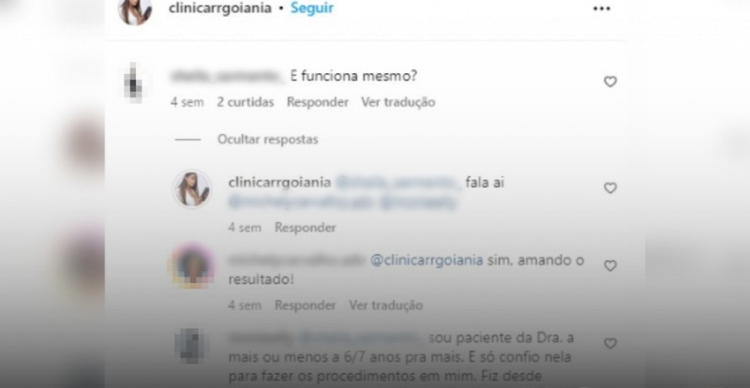Open clinicarrgoiania avatar beside 'fala ai' reply
The image size is (750, 388).
[192, 189]
